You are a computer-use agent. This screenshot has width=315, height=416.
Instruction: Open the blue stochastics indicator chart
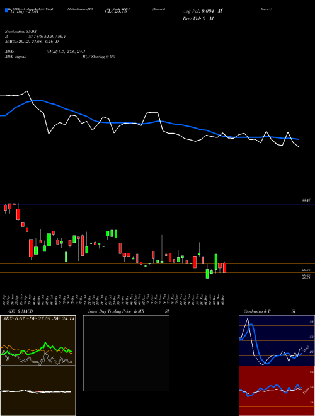coord(277,340)
